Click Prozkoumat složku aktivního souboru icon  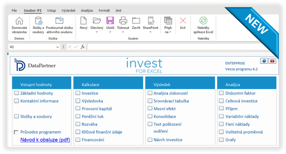point(59,21)
